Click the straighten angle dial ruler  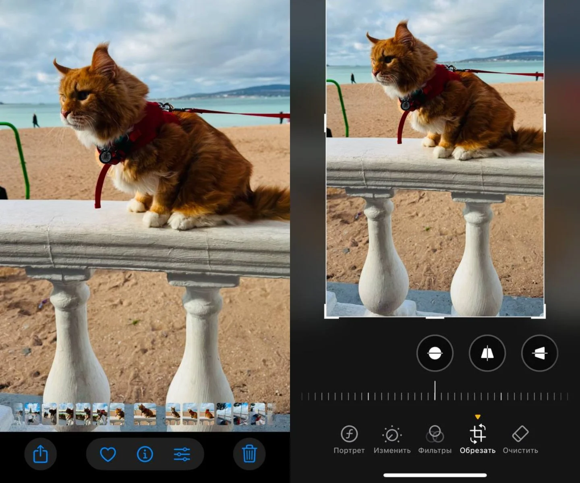(435, 396)
